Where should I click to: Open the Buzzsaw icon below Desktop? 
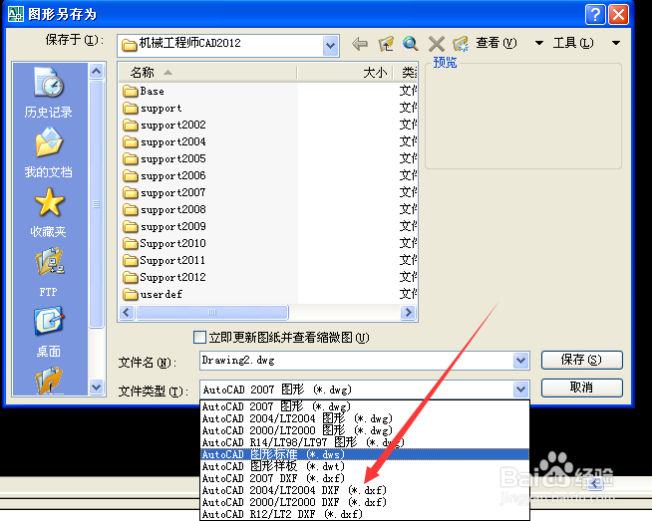49,380
